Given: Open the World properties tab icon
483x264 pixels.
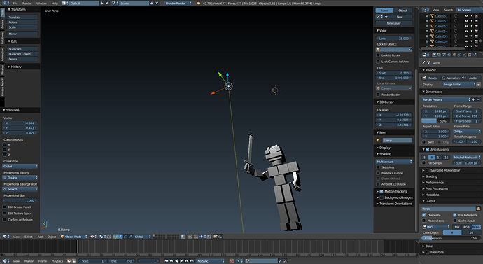Looking at the screenshot, I should click(449, 55).
